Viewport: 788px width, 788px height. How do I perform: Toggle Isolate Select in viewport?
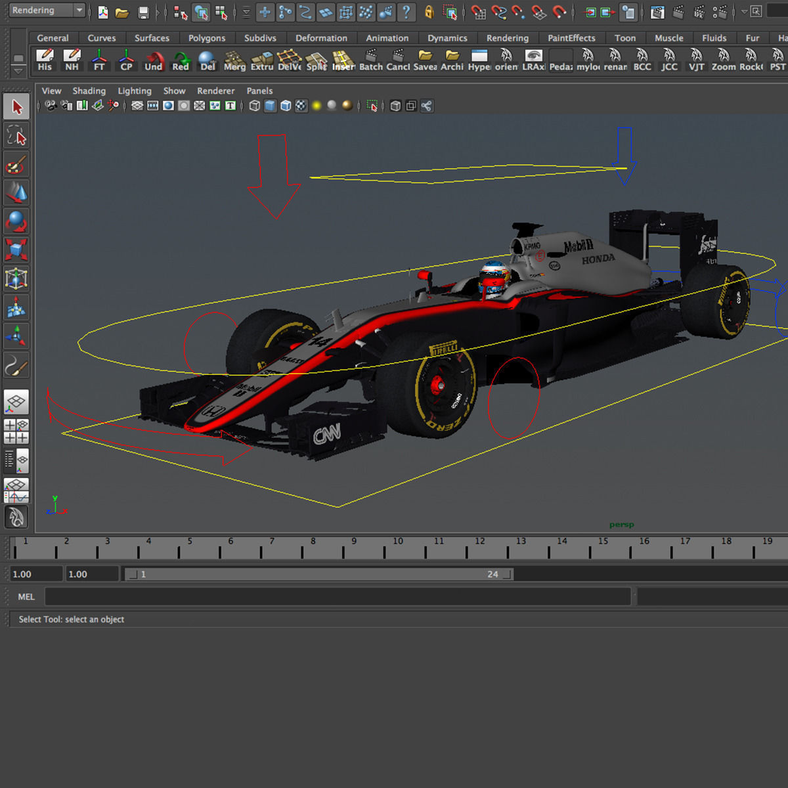[372, 106]
